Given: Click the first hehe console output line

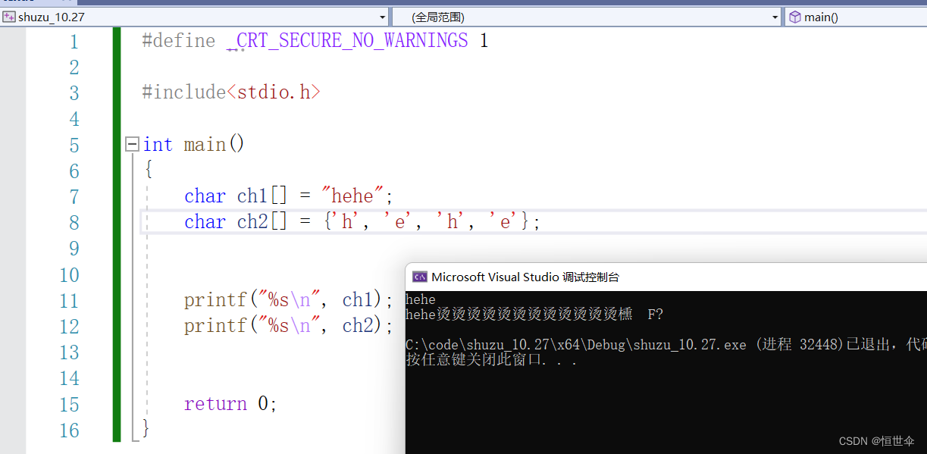Looking at the screenshot, I should click(x=421, y=299).
